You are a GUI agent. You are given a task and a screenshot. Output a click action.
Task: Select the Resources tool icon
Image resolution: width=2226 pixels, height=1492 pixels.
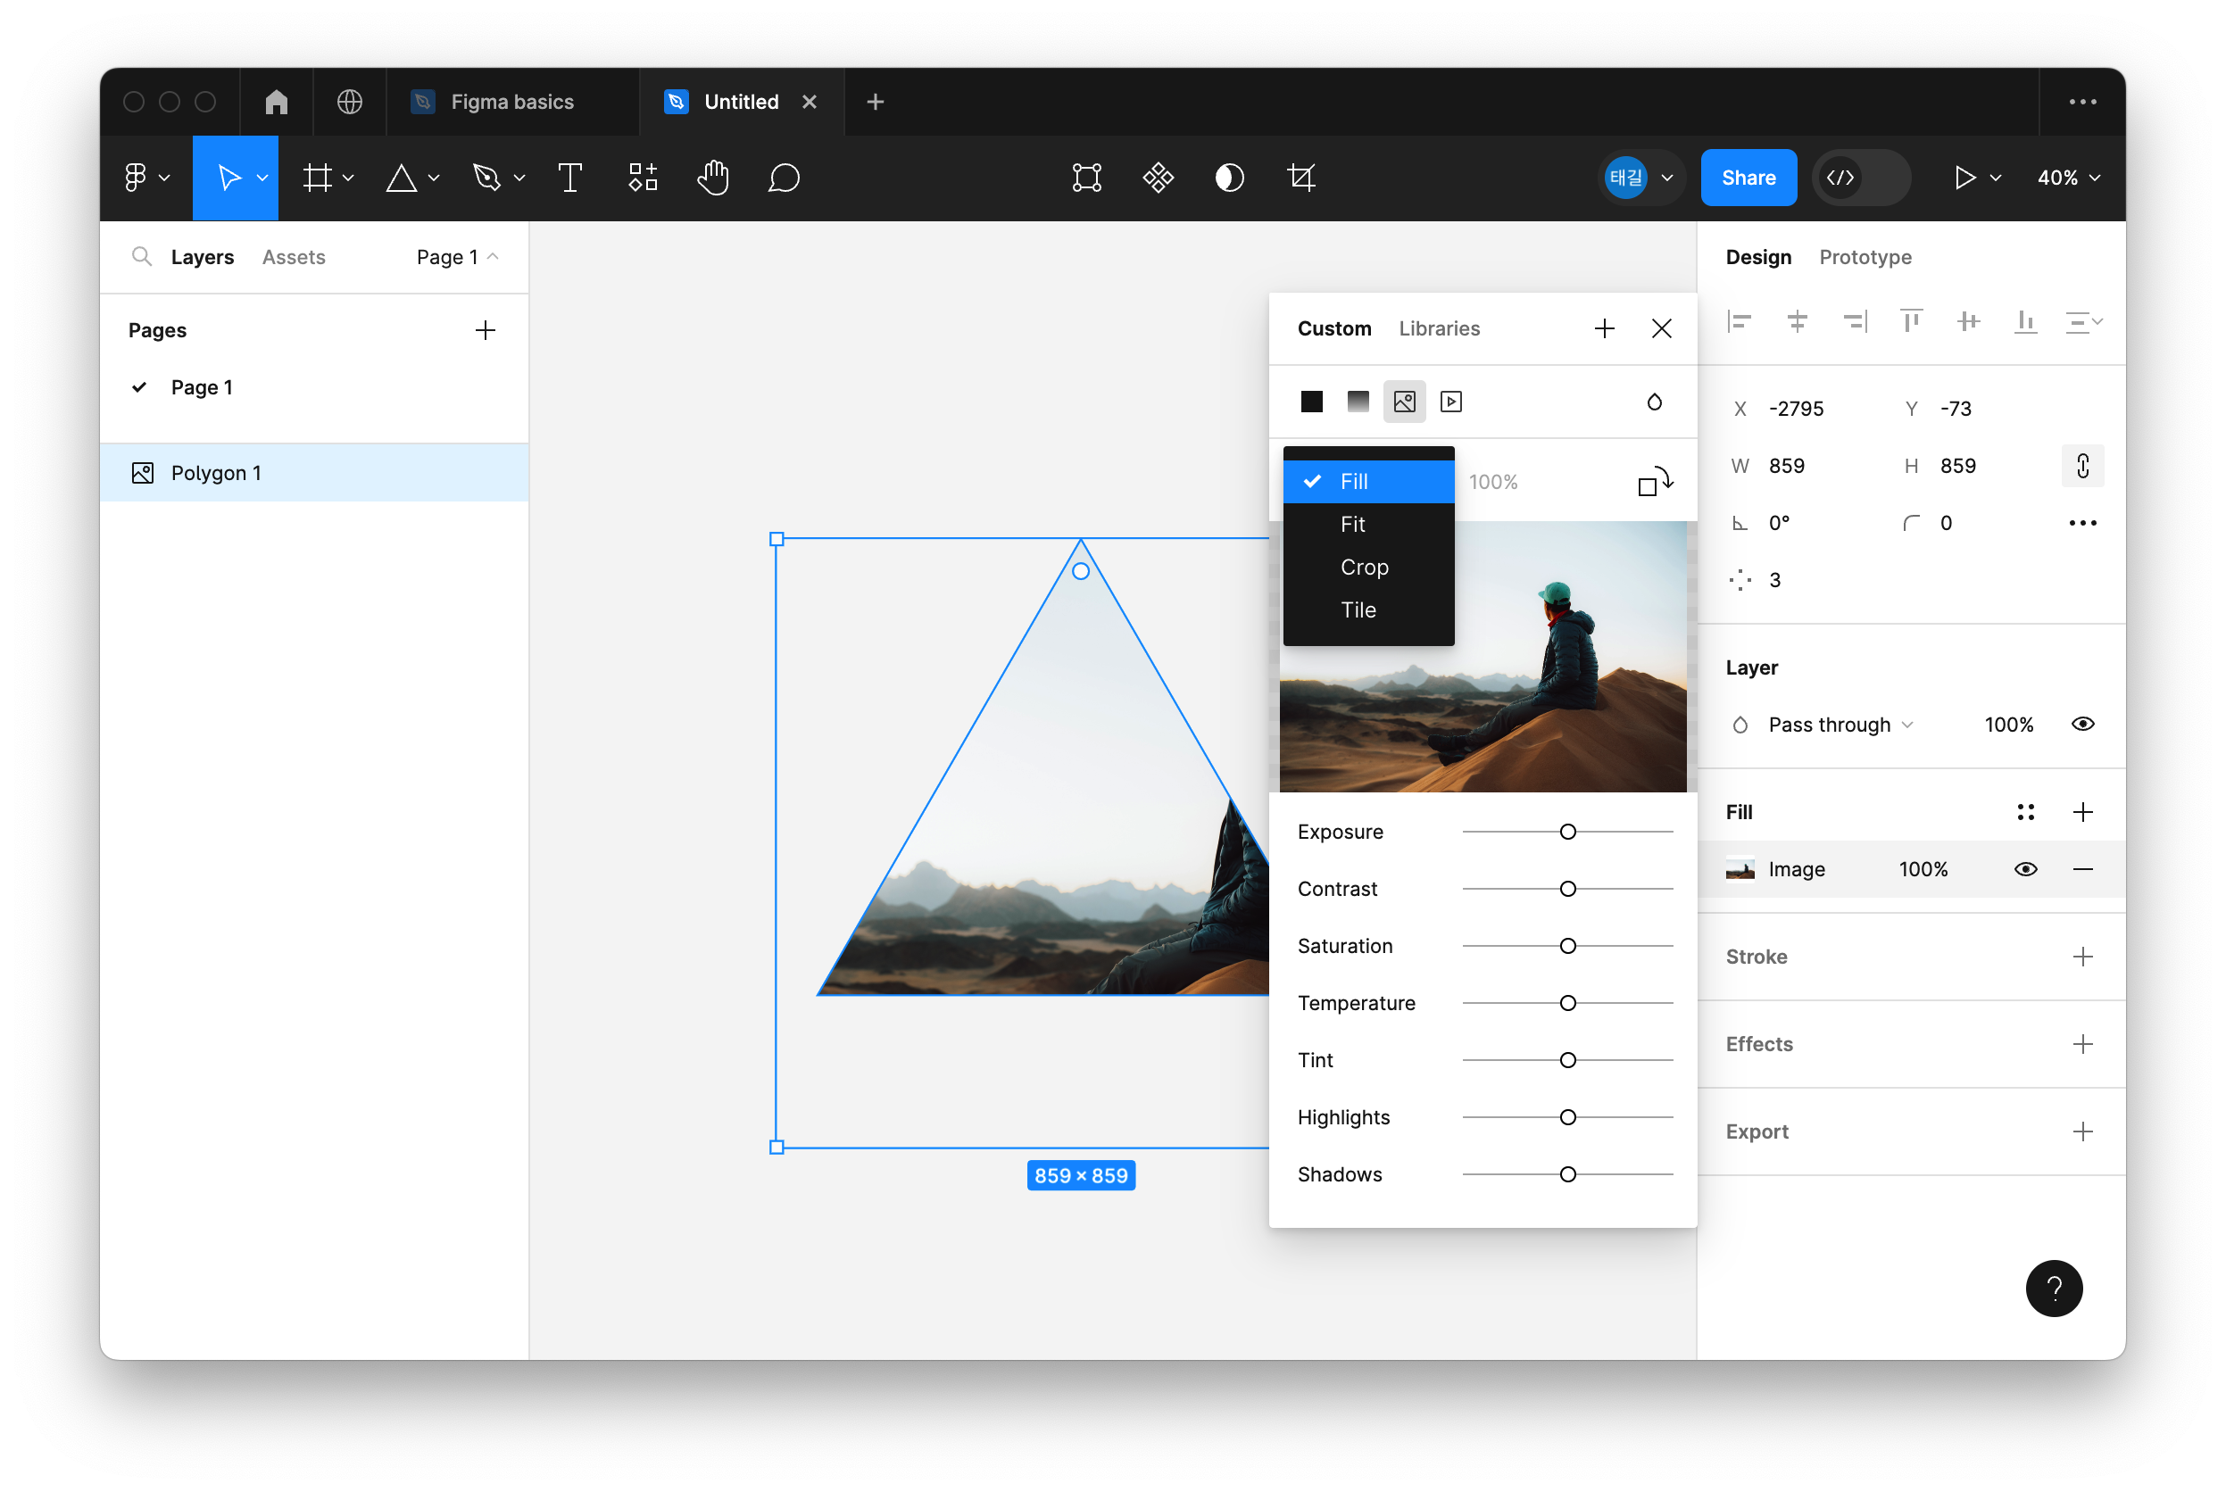(643, 178)
